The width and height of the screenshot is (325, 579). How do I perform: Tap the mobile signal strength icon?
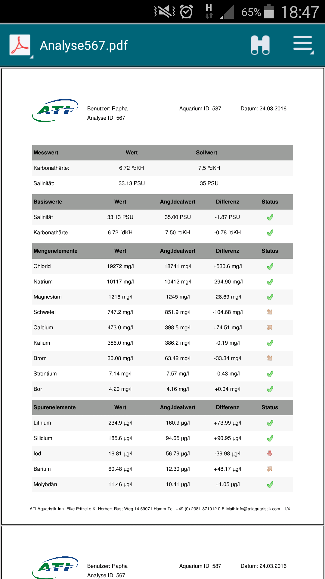[x=227, y=12]
